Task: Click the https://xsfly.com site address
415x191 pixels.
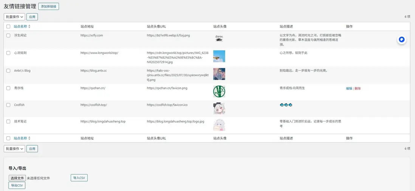Action: click(91, 35)
